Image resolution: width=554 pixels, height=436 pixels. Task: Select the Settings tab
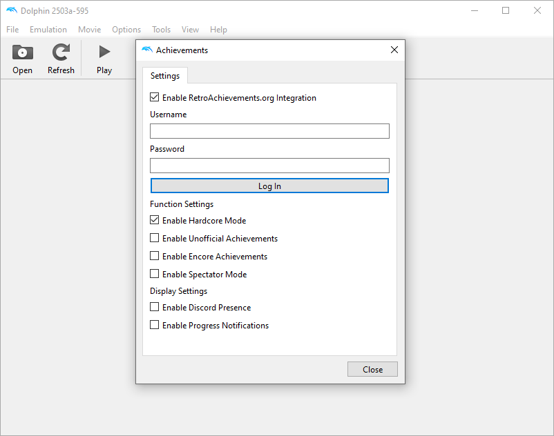click(x=165, y=76)
